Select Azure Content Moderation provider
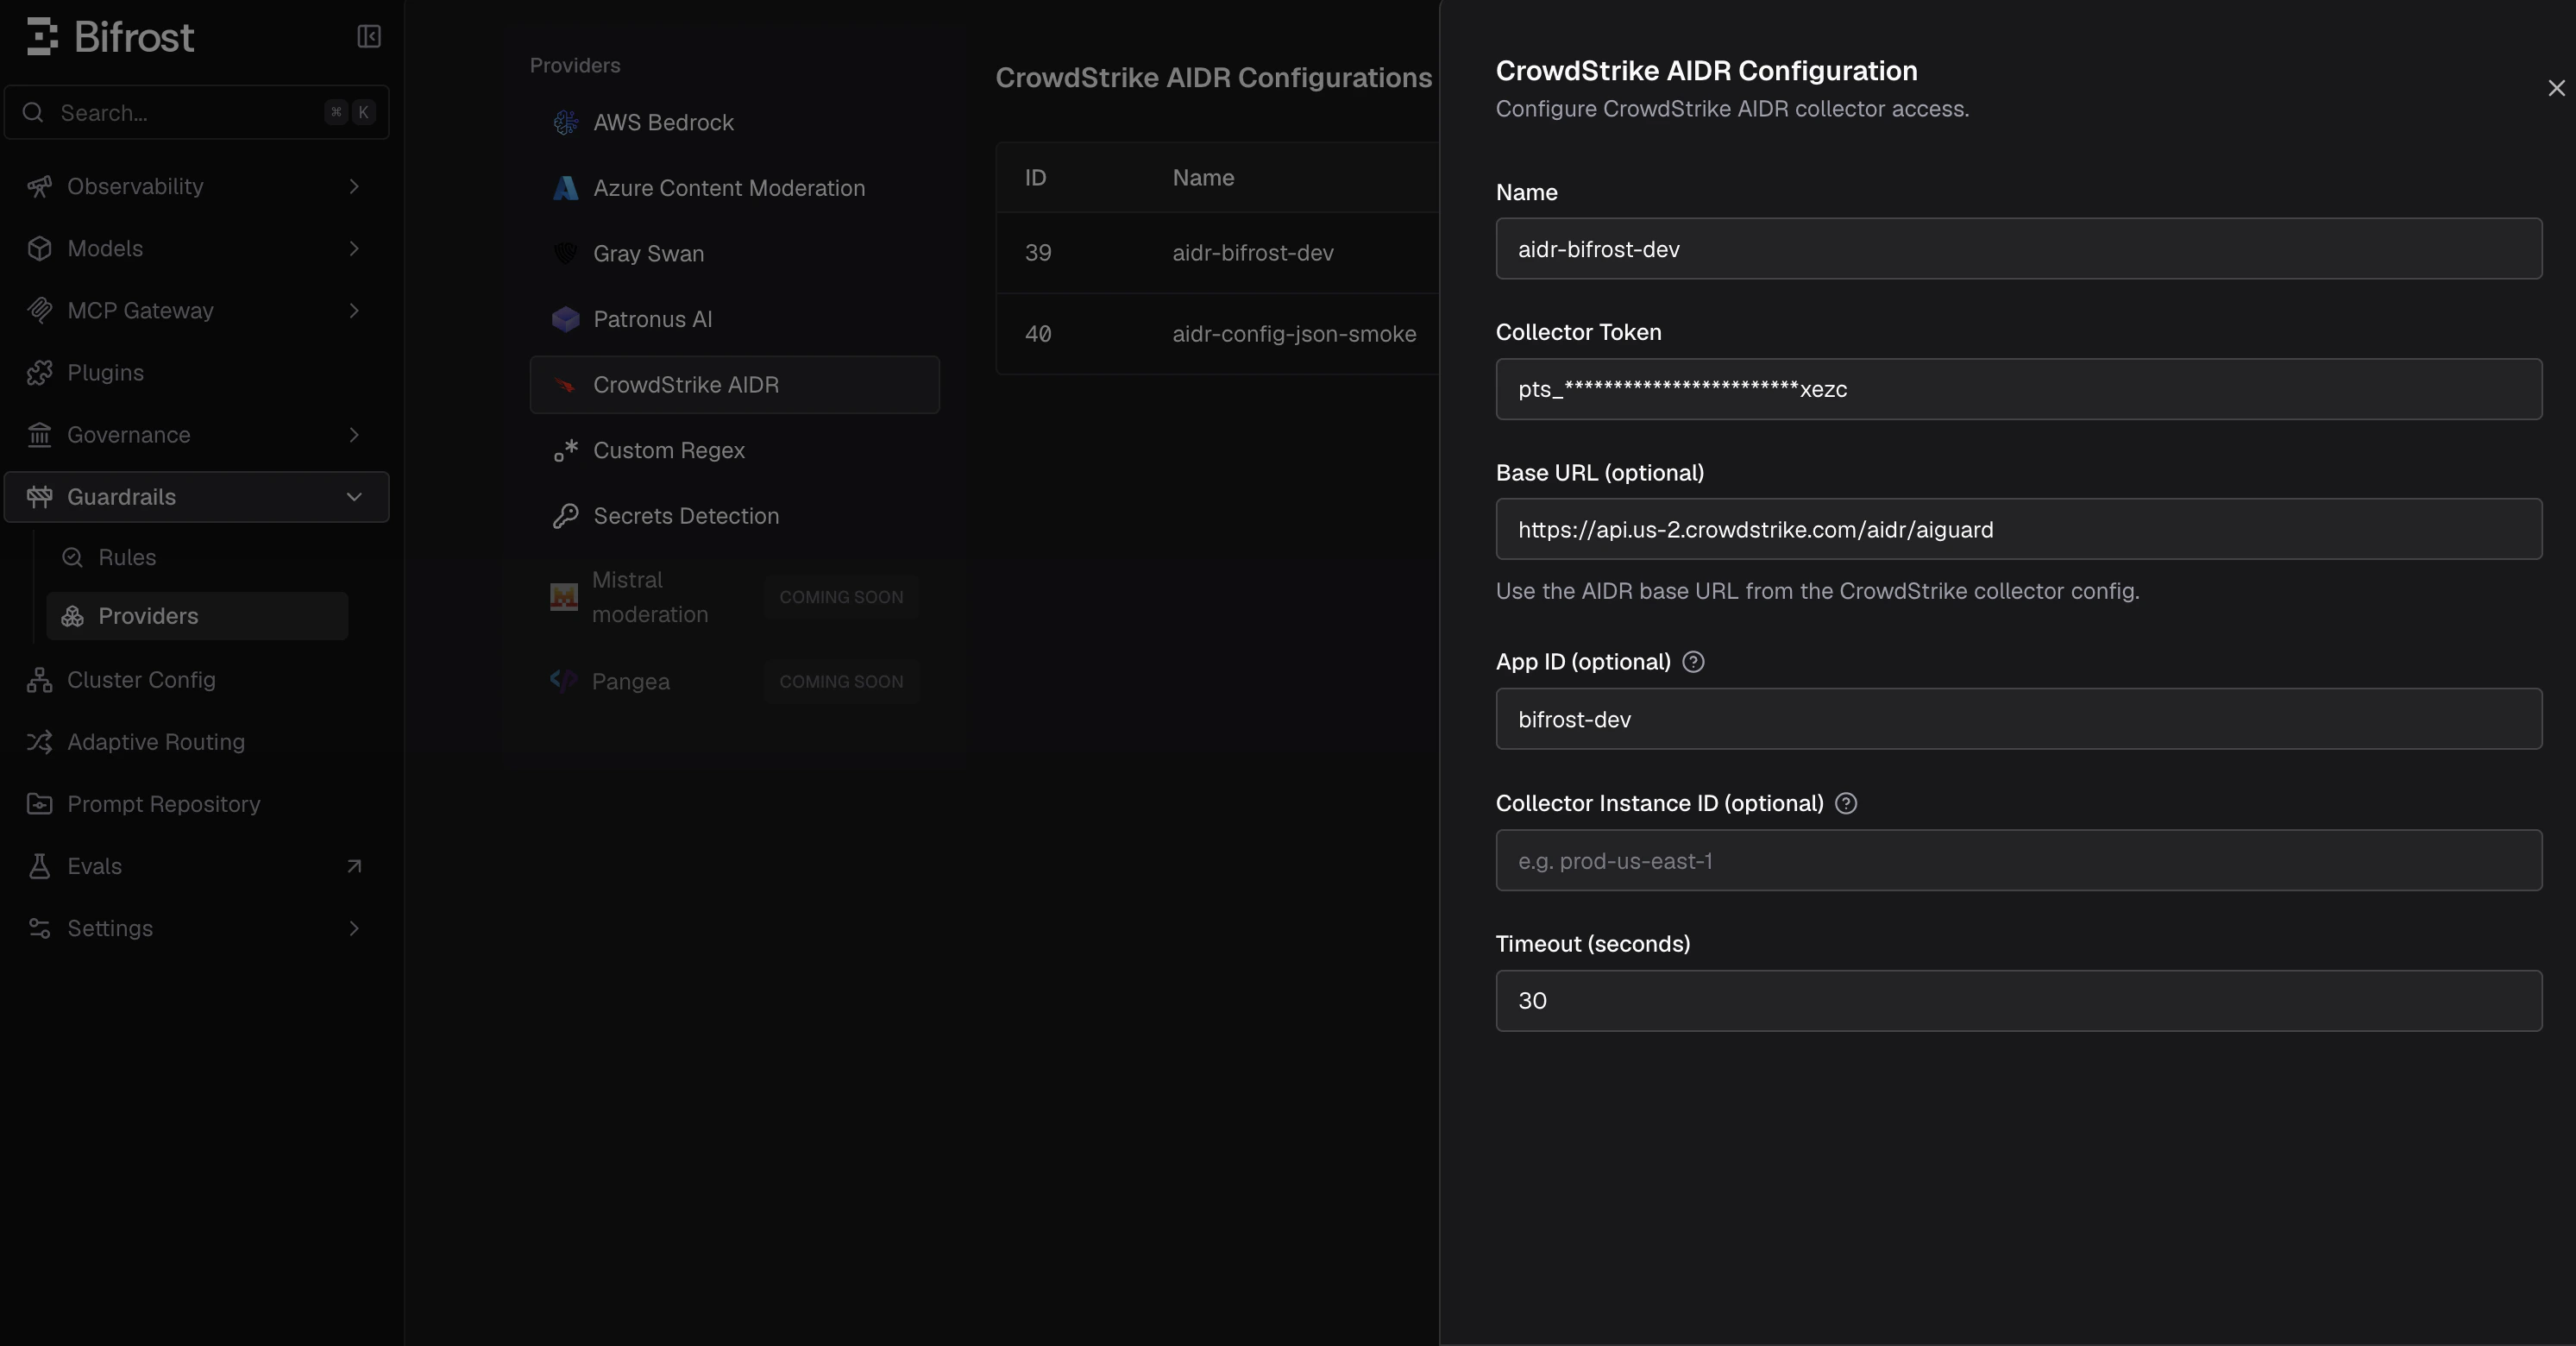The width and height of the screenshot is (2576, 1346). pos(734,188)
